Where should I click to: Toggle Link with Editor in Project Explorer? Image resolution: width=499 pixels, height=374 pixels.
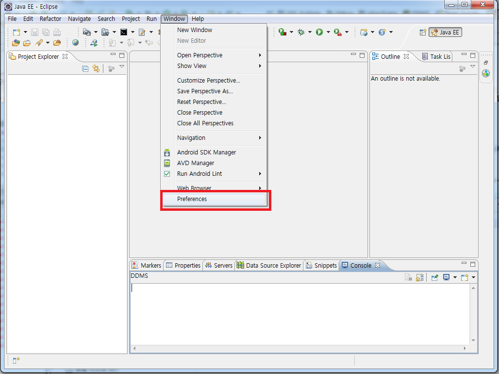point(96,69)
